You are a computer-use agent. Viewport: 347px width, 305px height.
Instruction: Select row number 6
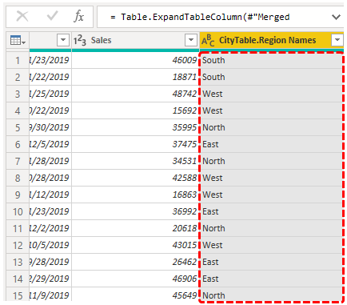[x=18, y=144]
